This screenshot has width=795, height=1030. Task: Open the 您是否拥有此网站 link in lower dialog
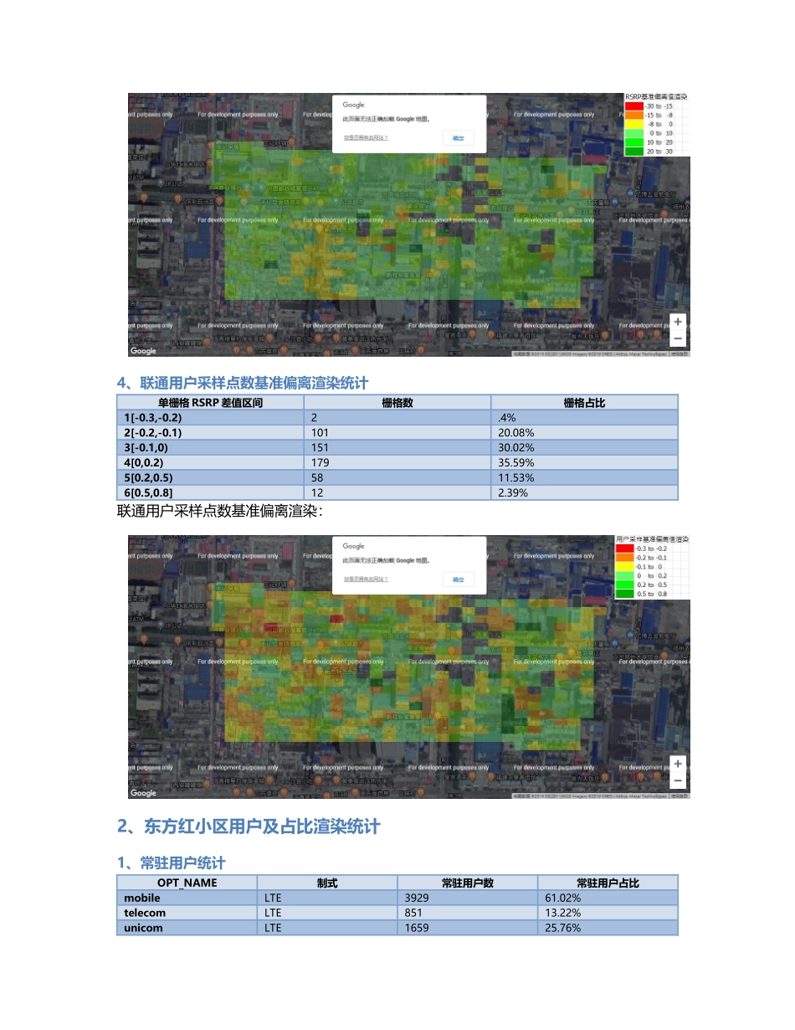365,579
